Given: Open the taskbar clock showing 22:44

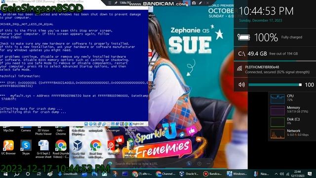Looking at the screenshot, I should (x=297, y=174).
